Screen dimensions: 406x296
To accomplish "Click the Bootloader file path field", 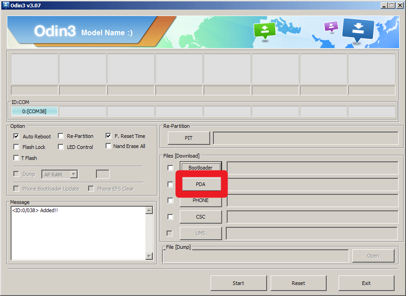I will (x=312, y=168).
